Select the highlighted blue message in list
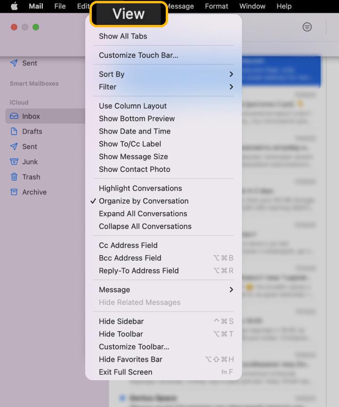 [x=282, y=71]
